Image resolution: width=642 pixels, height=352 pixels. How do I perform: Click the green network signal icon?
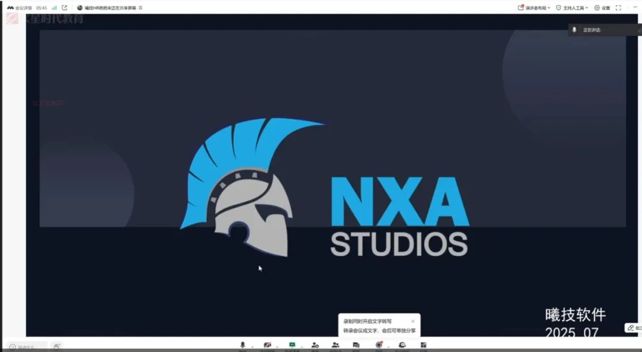54,8
